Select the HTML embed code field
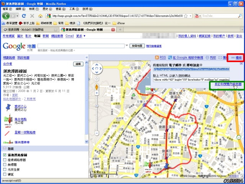The width and height of the screenshot is (245, 184). pos(191,79)
